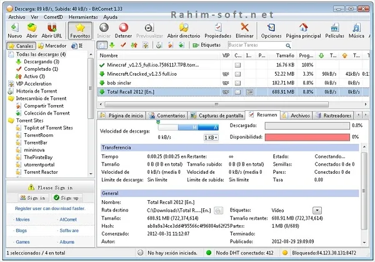Select Descargando (3) in the tree
Screen dimensions: 375x262
[x=41, y=62]
